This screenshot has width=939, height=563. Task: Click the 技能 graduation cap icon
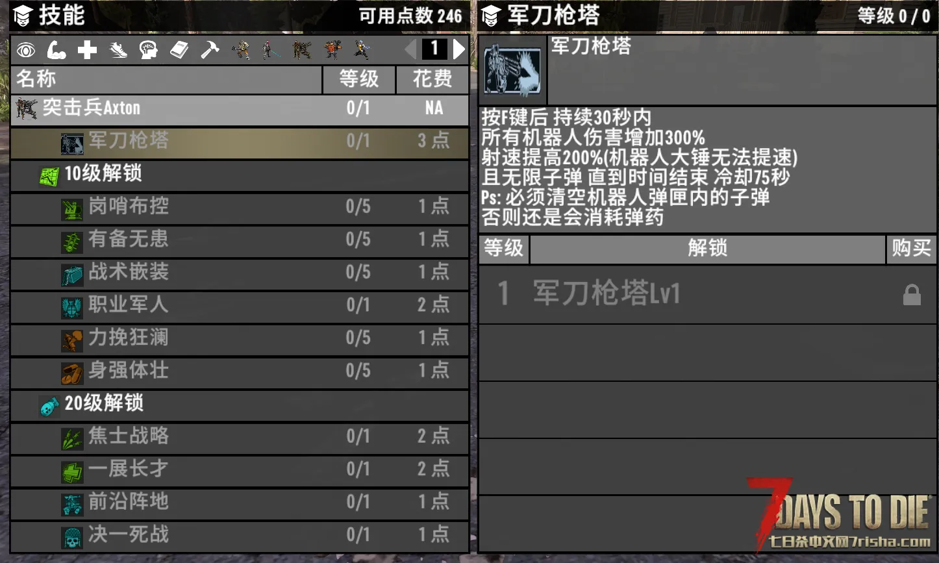point(23,16)
